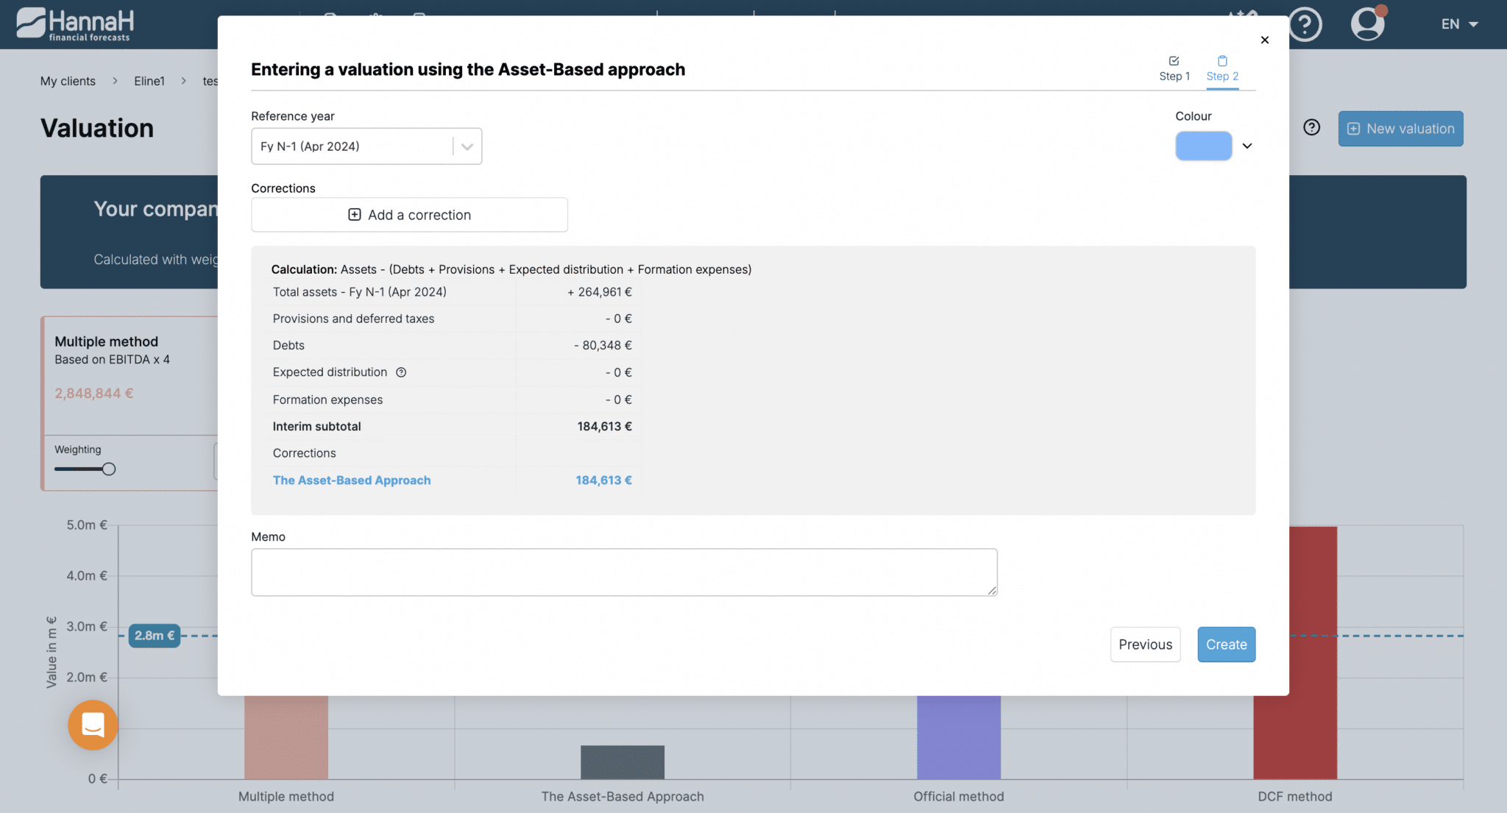Start a New valuation
The height and width of the screenshot is (813, 1507).
[x=1400, y=128]
